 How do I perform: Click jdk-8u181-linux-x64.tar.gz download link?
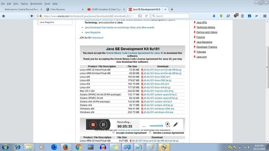[x=157, y=88]
